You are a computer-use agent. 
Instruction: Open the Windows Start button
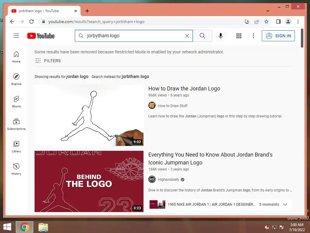pyautogui.click(x=7, y=227)
